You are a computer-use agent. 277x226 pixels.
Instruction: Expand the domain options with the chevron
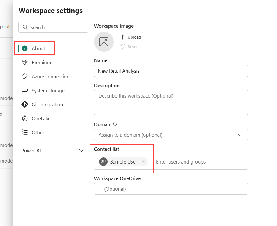tap(240, 135)
